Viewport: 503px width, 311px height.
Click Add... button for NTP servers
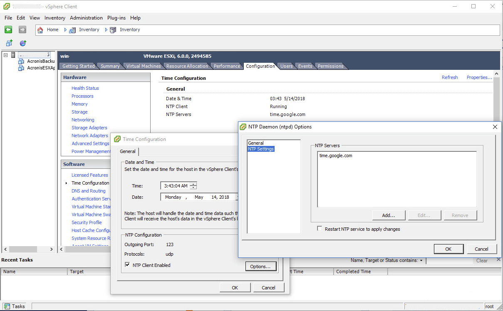(389, 215)
